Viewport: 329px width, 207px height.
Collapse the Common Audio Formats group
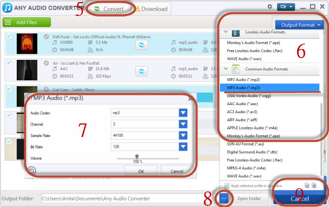(226, 68)
